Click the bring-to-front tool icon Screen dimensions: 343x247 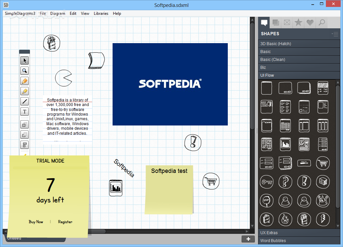(x=24, y=125)
